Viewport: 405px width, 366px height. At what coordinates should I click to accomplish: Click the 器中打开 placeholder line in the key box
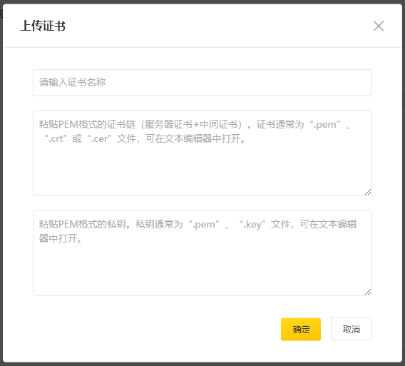tap(60, 238)
